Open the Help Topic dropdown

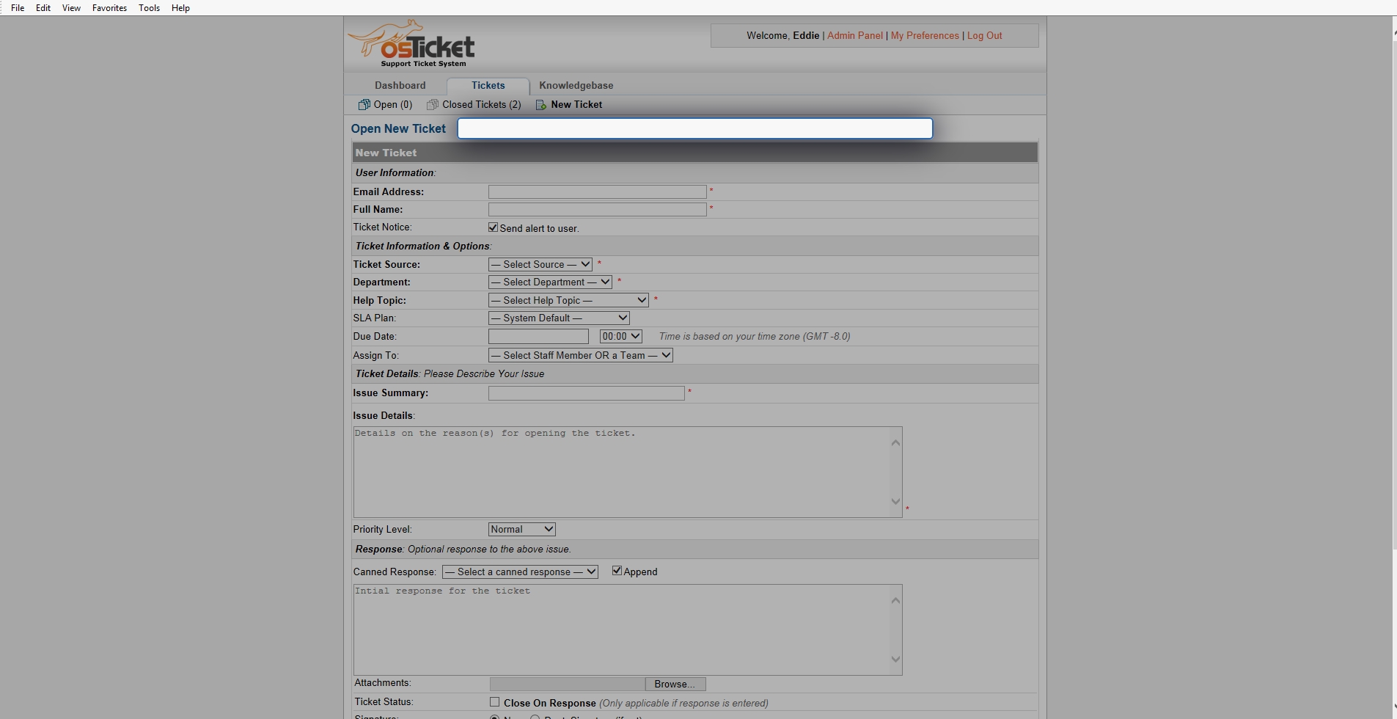pos(568,300)
